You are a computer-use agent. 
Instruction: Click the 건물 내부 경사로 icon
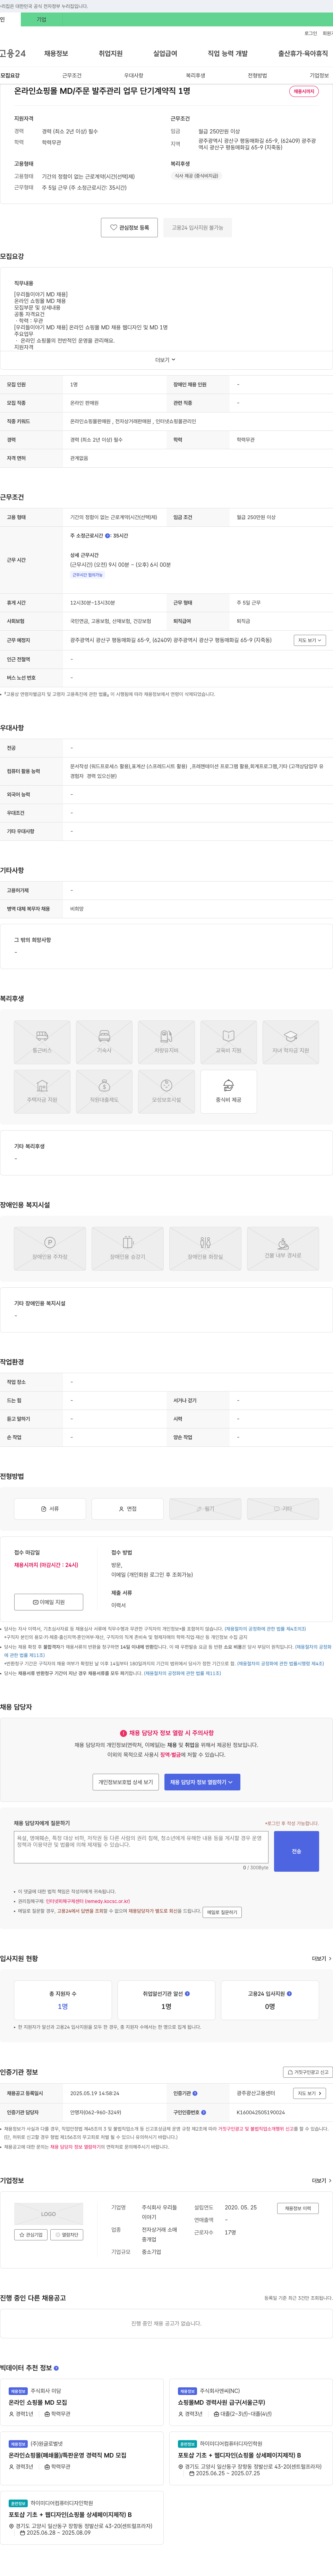[283, 1249]
